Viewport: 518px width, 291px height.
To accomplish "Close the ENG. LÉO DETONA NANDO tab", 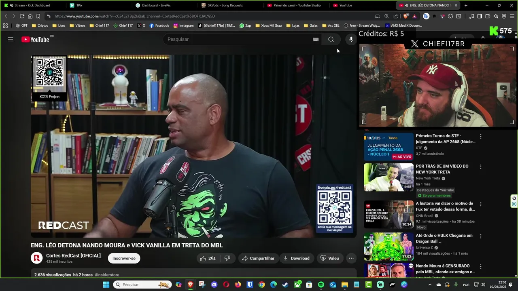I will [x=456, y=5].
